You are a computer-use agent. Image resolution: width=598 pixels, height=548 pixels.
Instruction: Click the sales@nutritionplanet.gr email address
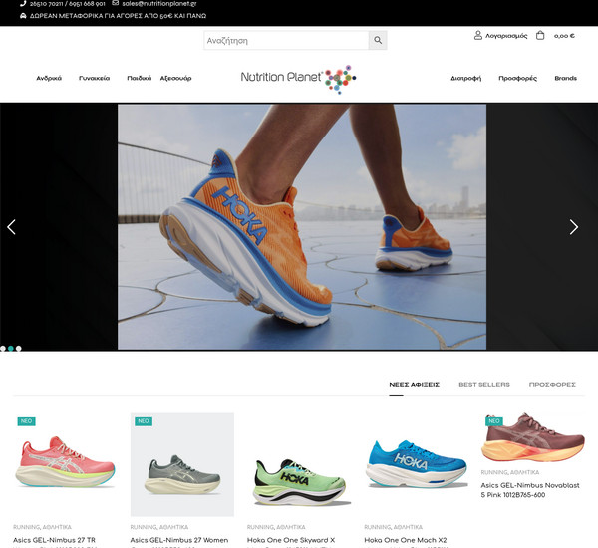pyautogui.click(x=159, y=3)
